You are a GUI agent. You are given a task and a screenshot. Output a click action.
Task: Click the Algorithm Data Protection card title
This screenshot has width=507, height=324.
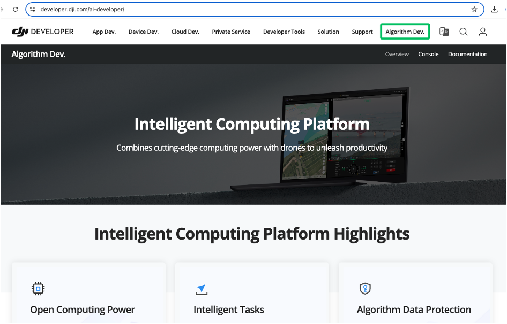coord(414,310)
